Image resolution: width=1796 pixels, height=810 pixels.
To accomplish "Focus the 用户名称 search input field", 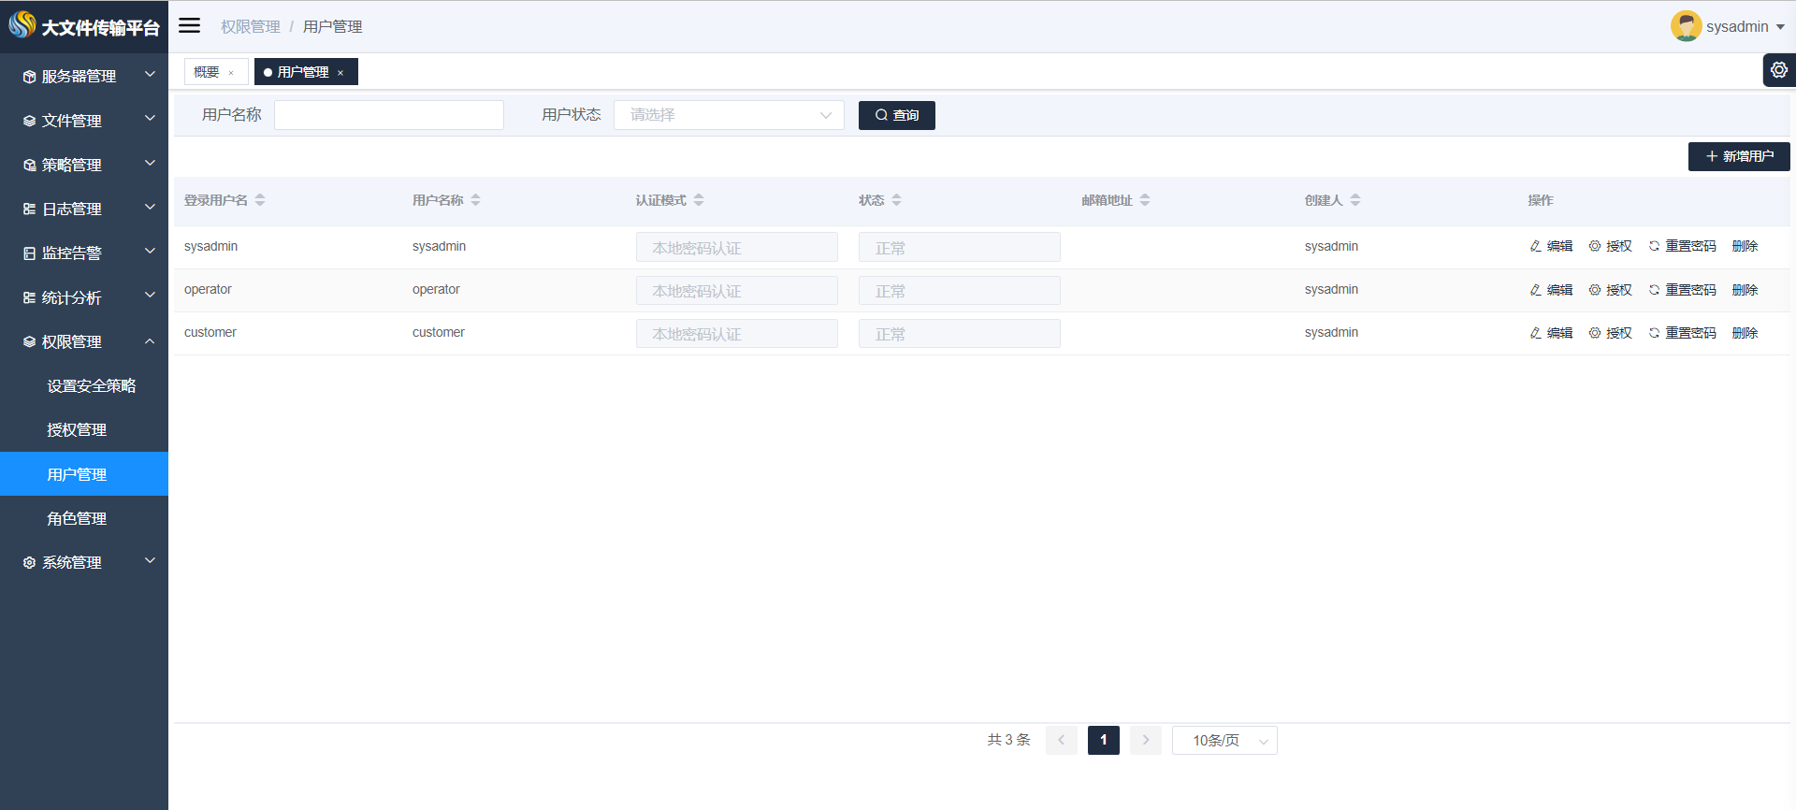I will point(388,115).
